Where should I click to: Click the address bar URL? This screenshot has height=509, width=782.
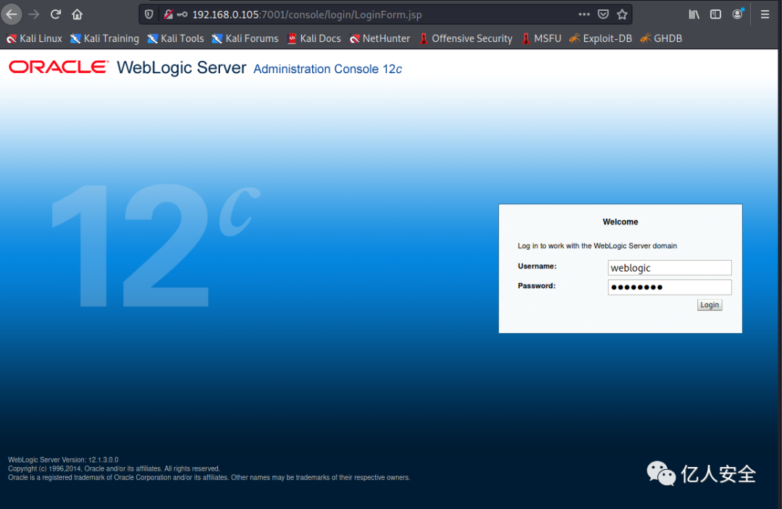point(307,14)
